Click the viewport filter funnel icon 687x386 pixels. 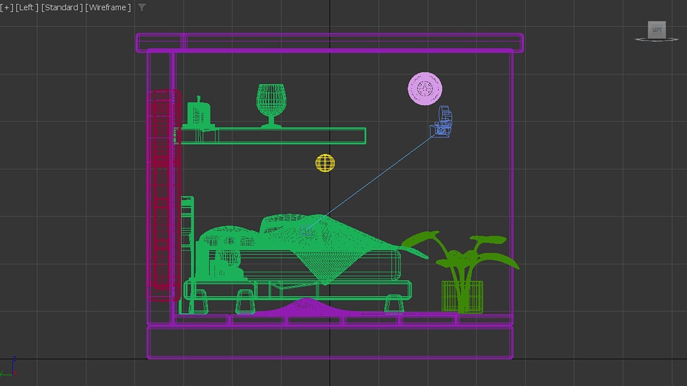pyautogui.click(x=142, y=8)
